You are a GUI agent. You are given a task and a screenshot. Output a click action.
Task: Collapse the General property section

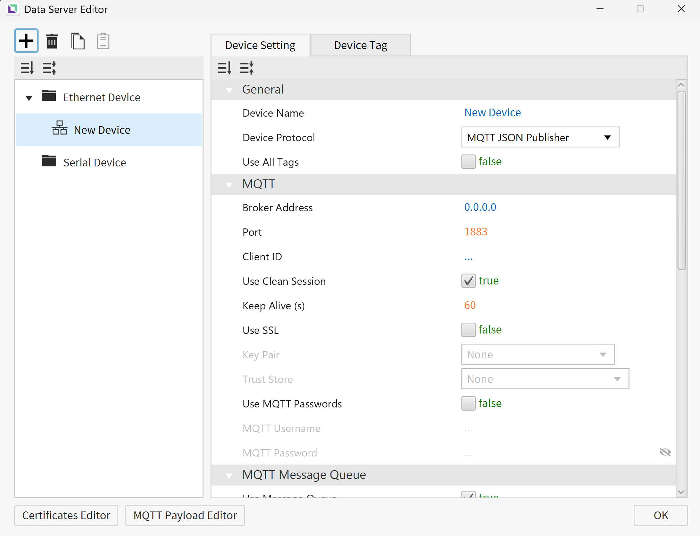click(x=229, y=90)
